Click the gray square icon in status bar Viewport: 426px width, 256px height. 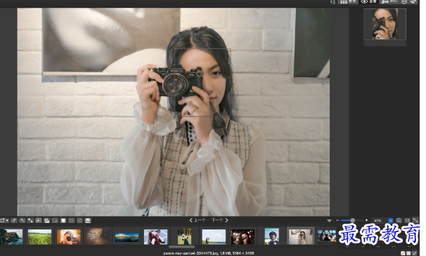[408, 253]
